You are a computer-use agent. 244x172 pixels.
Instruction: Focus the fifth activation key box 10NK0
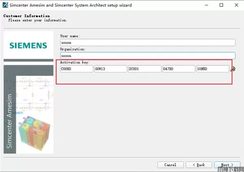tap(212, 69)
